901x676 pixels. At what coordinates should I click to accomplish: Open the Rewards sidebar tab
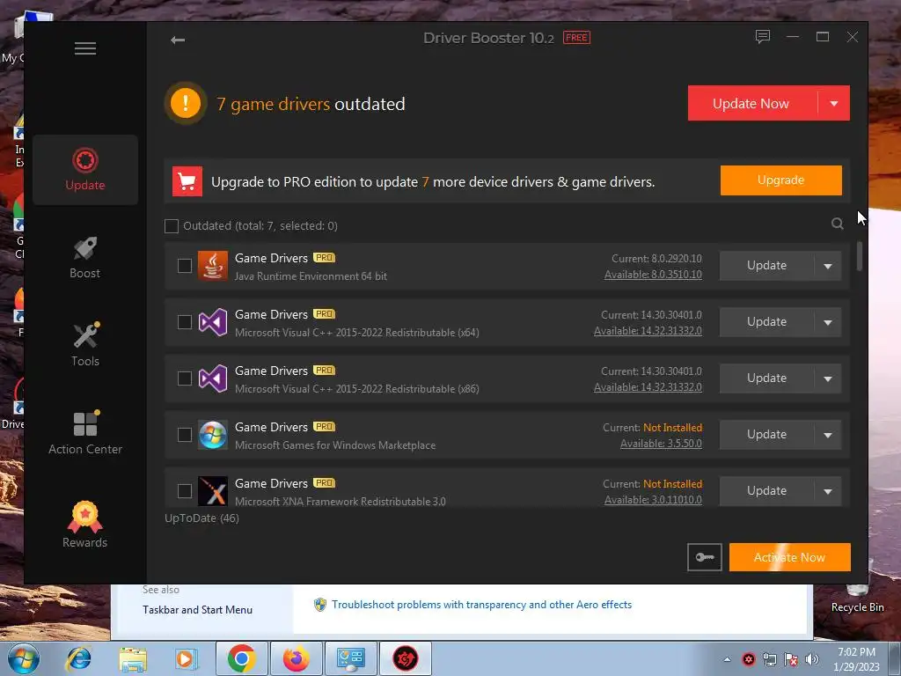[x=85, y=525]
